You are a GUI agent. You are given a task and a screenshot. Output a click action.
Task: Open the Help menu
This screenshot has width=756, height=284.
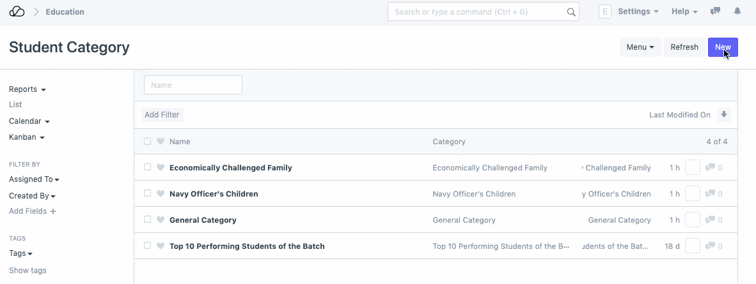[684, 11]
